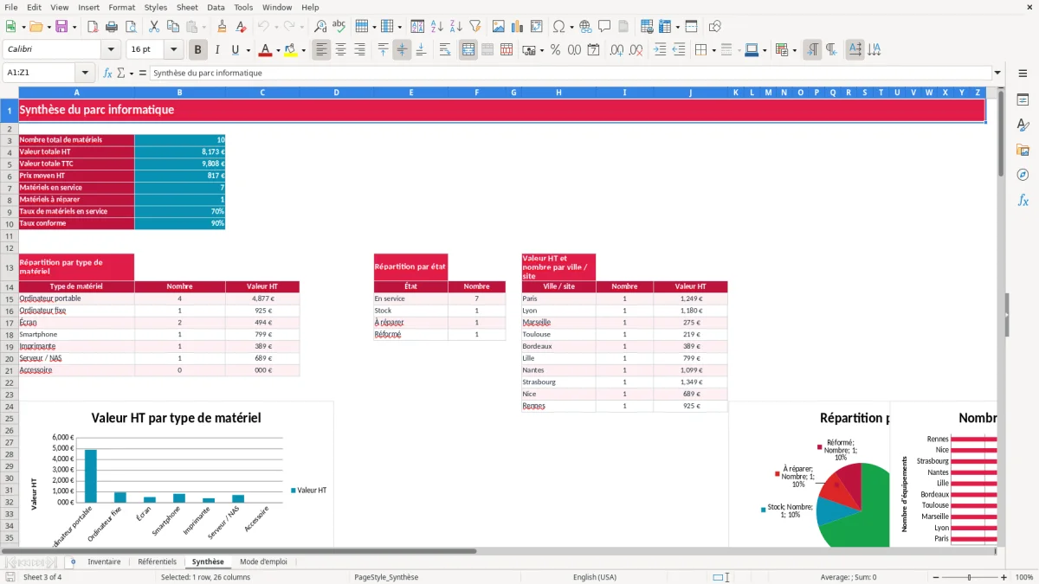Viewport: 1039px width, 584px height.
Task: Click the Insert Hyperlink globe icon
Action: (x=585, y=27)
